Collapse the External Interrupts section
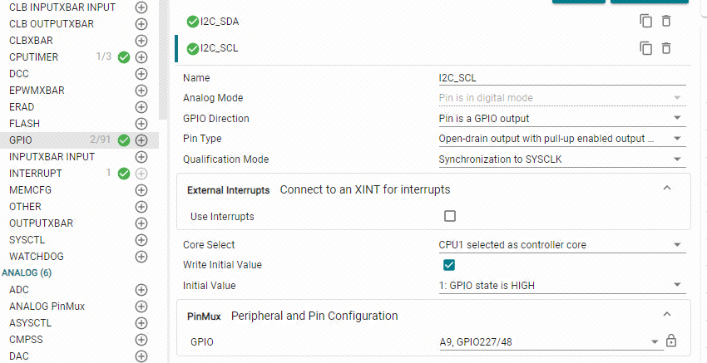This screenshot has width=707, height=363. click(x=667, y=188)
